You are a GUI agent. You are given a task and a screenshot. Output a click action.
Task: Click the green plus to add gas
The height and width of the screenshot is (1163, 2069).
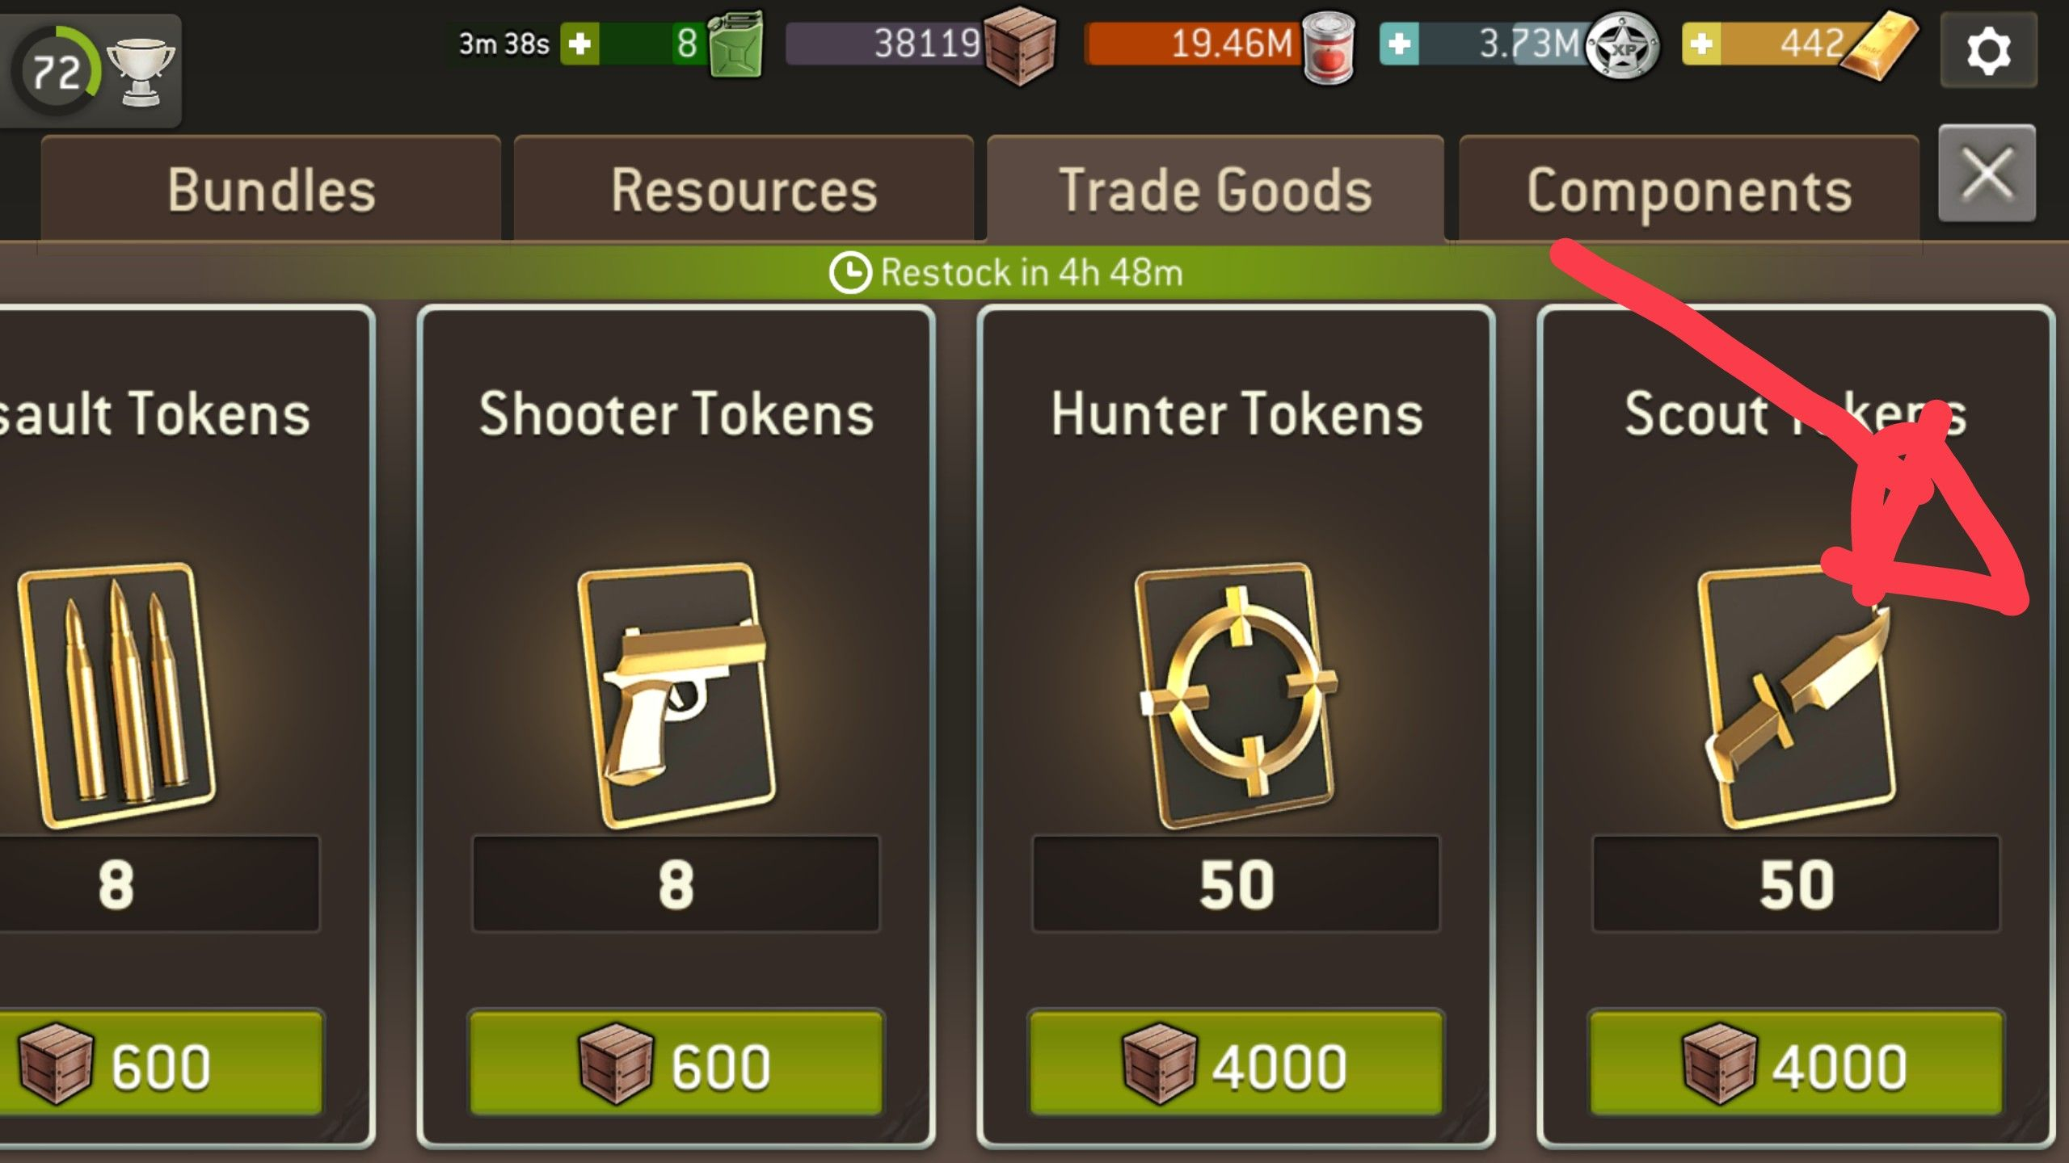(579, 44)
